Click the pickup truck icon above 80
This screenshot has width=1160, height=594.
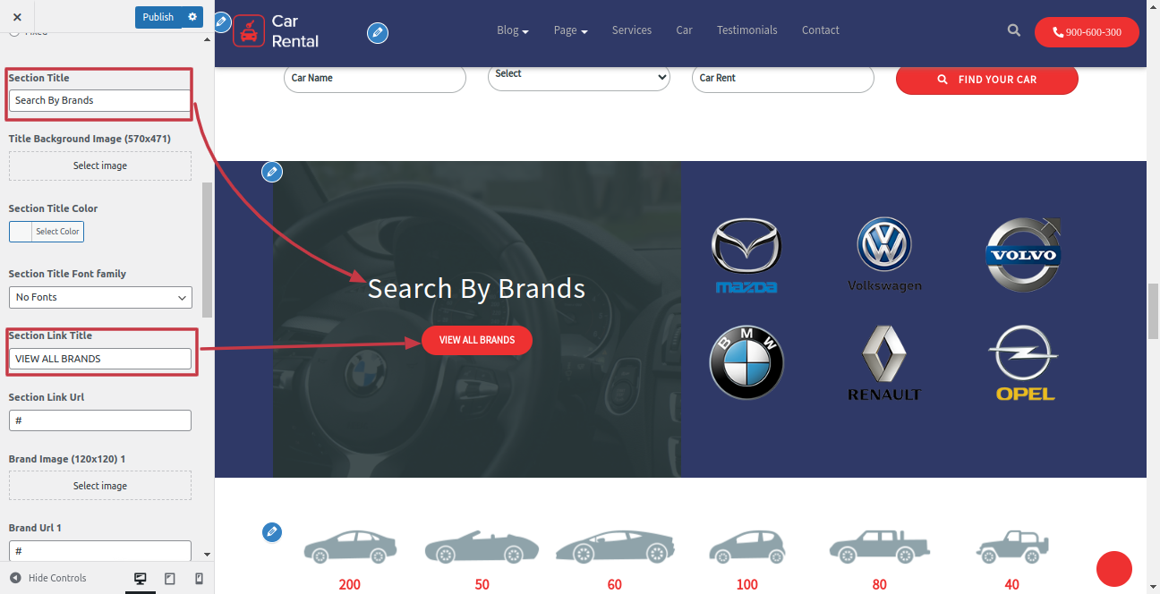[880, 547]
